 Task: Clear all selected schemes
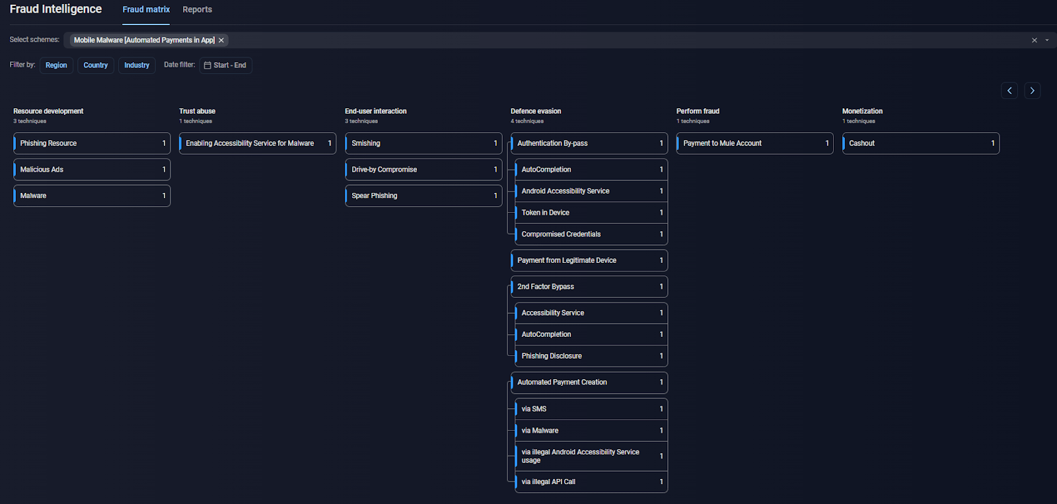coord(1035,40)
